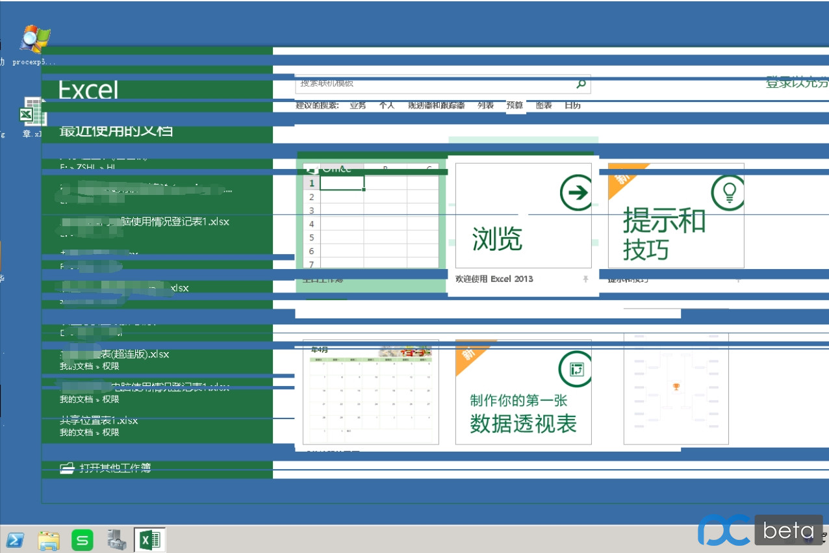Select the procexp desktop shortcut icon
The height and width of the screenshot is (553, 829).
[34, 40]
